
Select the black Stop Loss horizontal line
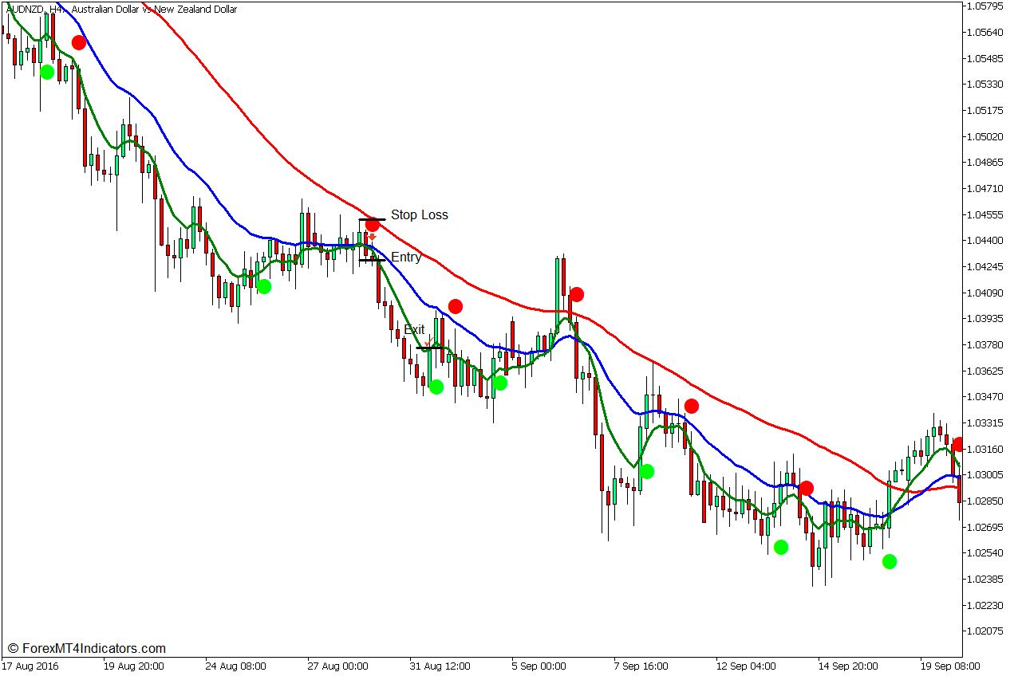372,219
